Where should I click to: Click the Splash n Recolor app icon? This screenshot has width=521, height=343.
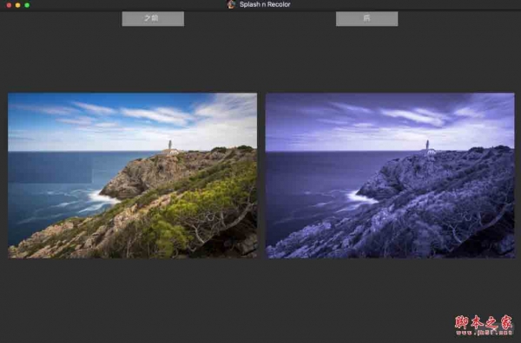point(231,4)
